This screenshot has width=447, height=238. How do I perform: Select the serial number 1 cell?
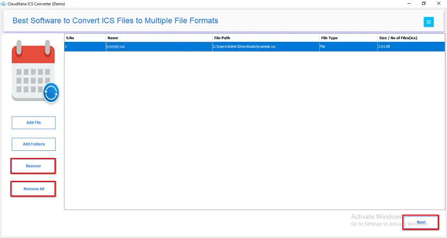[x=85, y=47]
